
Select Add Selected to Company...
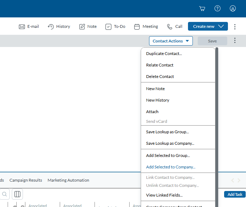[x=178, y=167]
